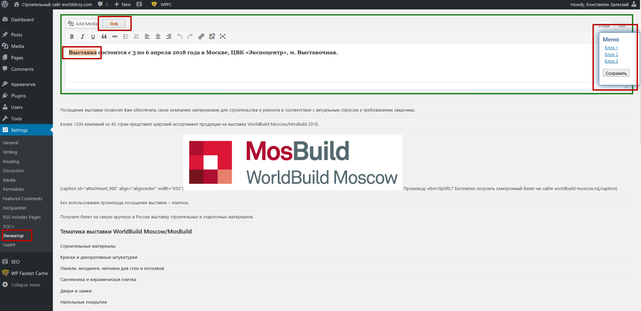Viewport: 641px width, 311px height.
Task: Open Posts in the sidebar
Action: (x=26, y=35)
